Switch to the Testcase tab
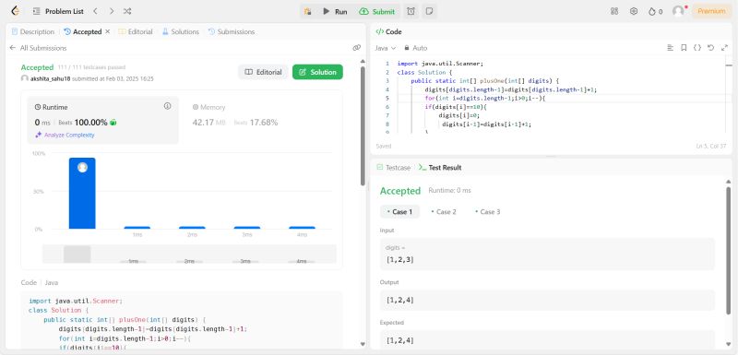 pyautogui.click(x=394, y=168)
